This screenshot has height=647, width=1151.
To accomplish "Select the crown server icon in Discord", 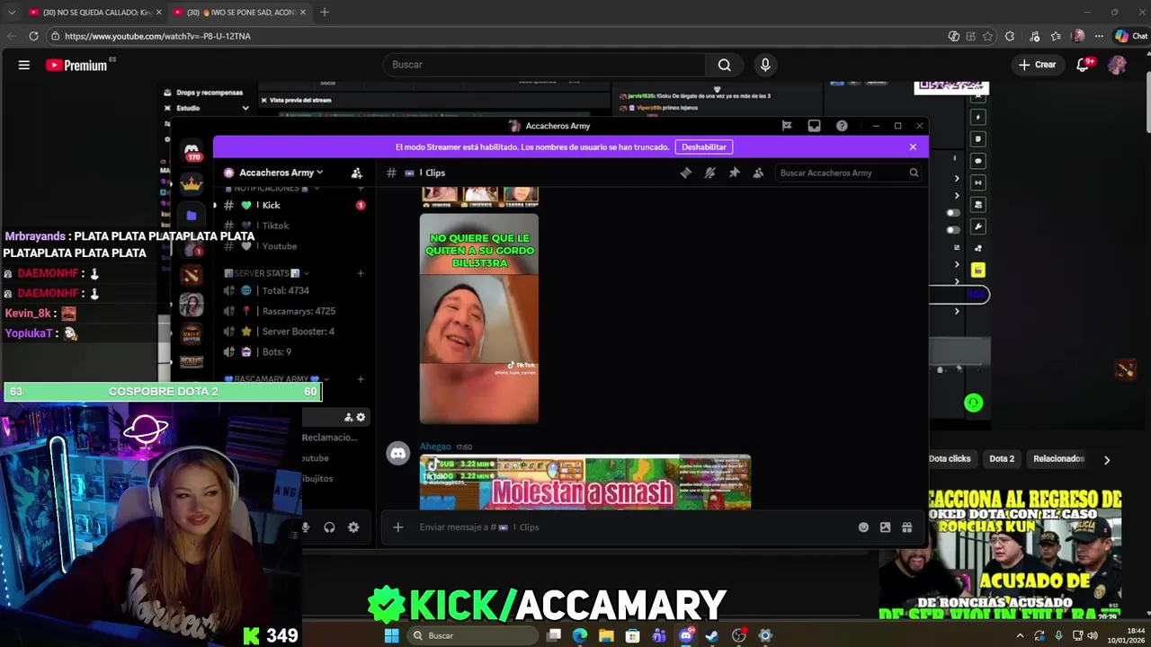I will click(192, 184).
